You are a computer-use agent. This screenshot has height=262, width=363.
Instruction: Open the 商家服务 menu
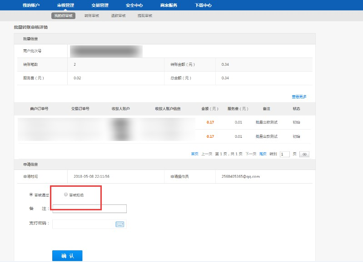point(169,5)
